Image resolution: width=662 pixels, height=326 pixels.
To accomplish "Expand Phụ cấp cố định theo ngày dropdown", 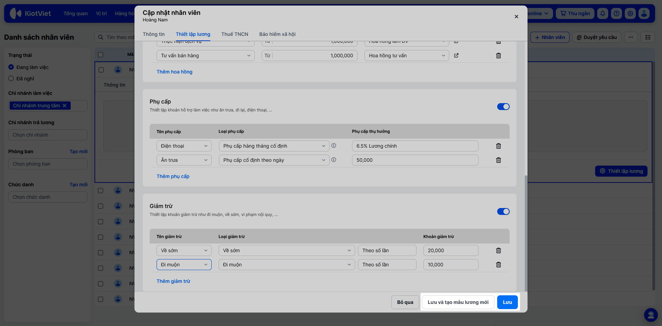I will (x=274, y=160).
